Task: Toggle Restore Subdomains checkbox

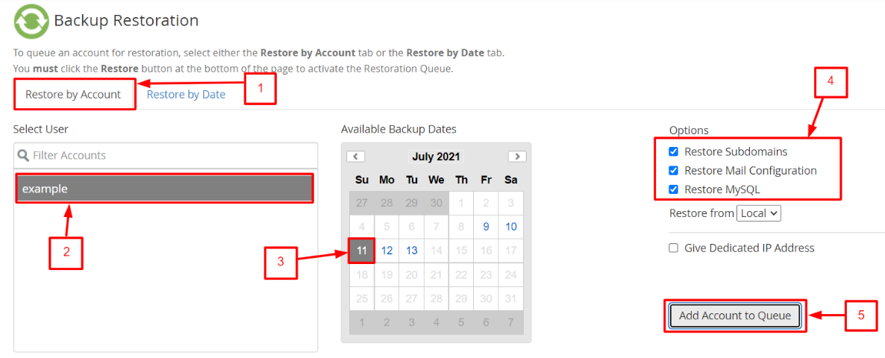Action: click(x=673, y=151)
